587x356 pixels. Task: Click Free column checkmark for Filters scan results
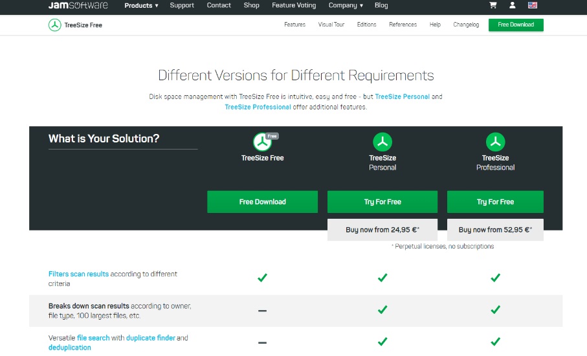point(262,278)
